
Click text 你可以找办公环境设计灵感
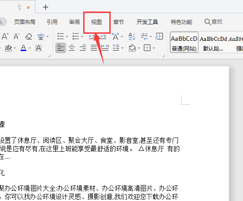click(x=43, y=197)
